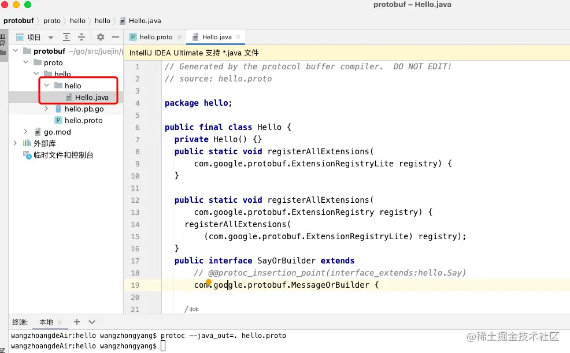The width and height of the screenshot is (570, 353).
Task: Click the intention lightbulb on line 19
Action: (209, 282)
